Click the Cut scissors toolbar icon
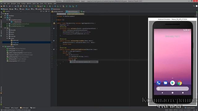 pos(15,6)
